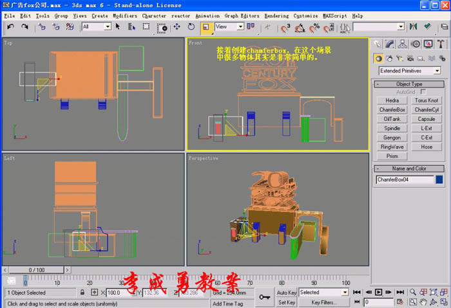The width and height of the screenshot is (451, 308).
Task: Toggle the Angle Snap button
Action: point(300,28)
